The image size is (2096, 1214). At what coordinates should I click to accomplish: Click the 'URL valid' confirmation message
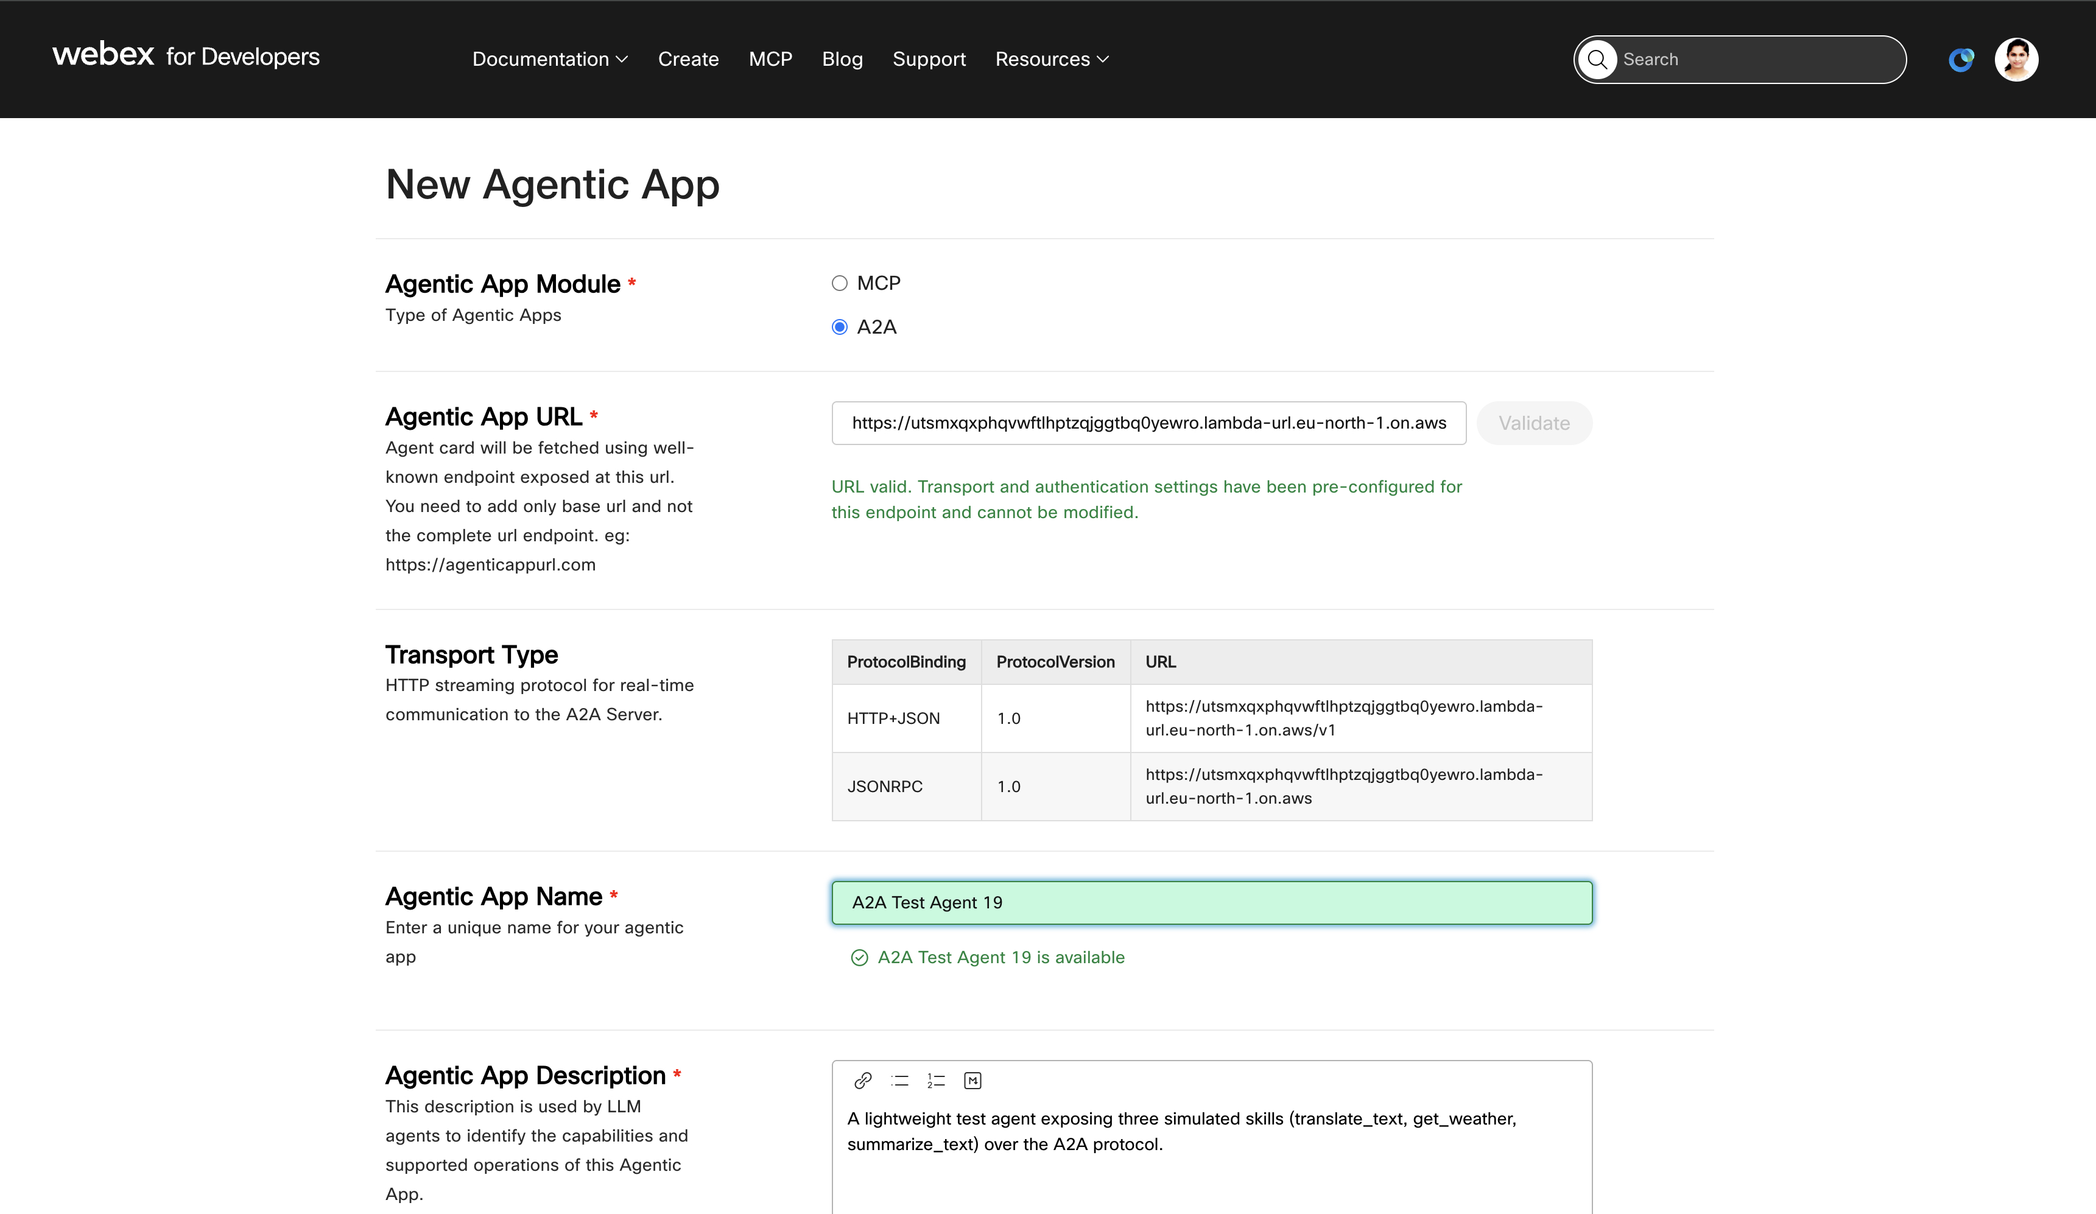click(1147, 500)
